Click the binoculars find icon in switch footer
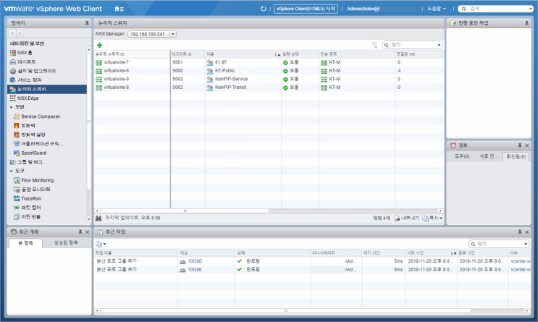538x322 pixels. tap(98, 218)
